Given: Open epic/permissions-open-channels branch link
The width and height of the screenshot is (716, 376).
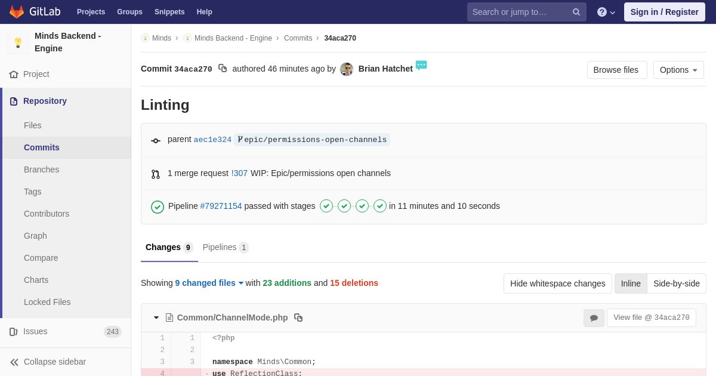Looking at the screenshot, I should tap(312, 140).
